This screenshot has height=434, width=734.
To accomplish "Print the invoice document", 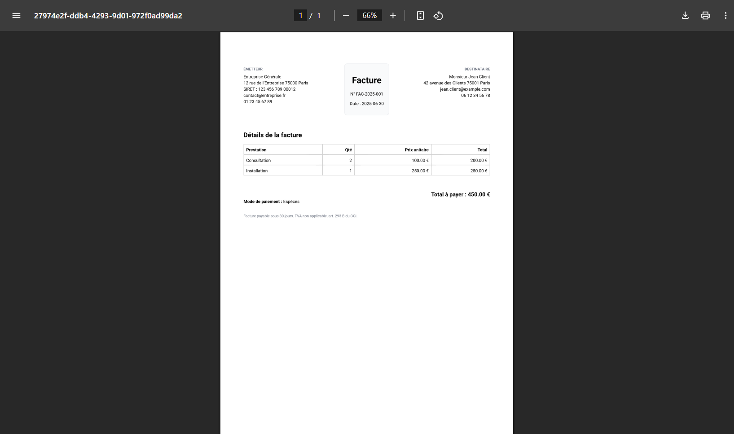I will [x=705, y=16].
